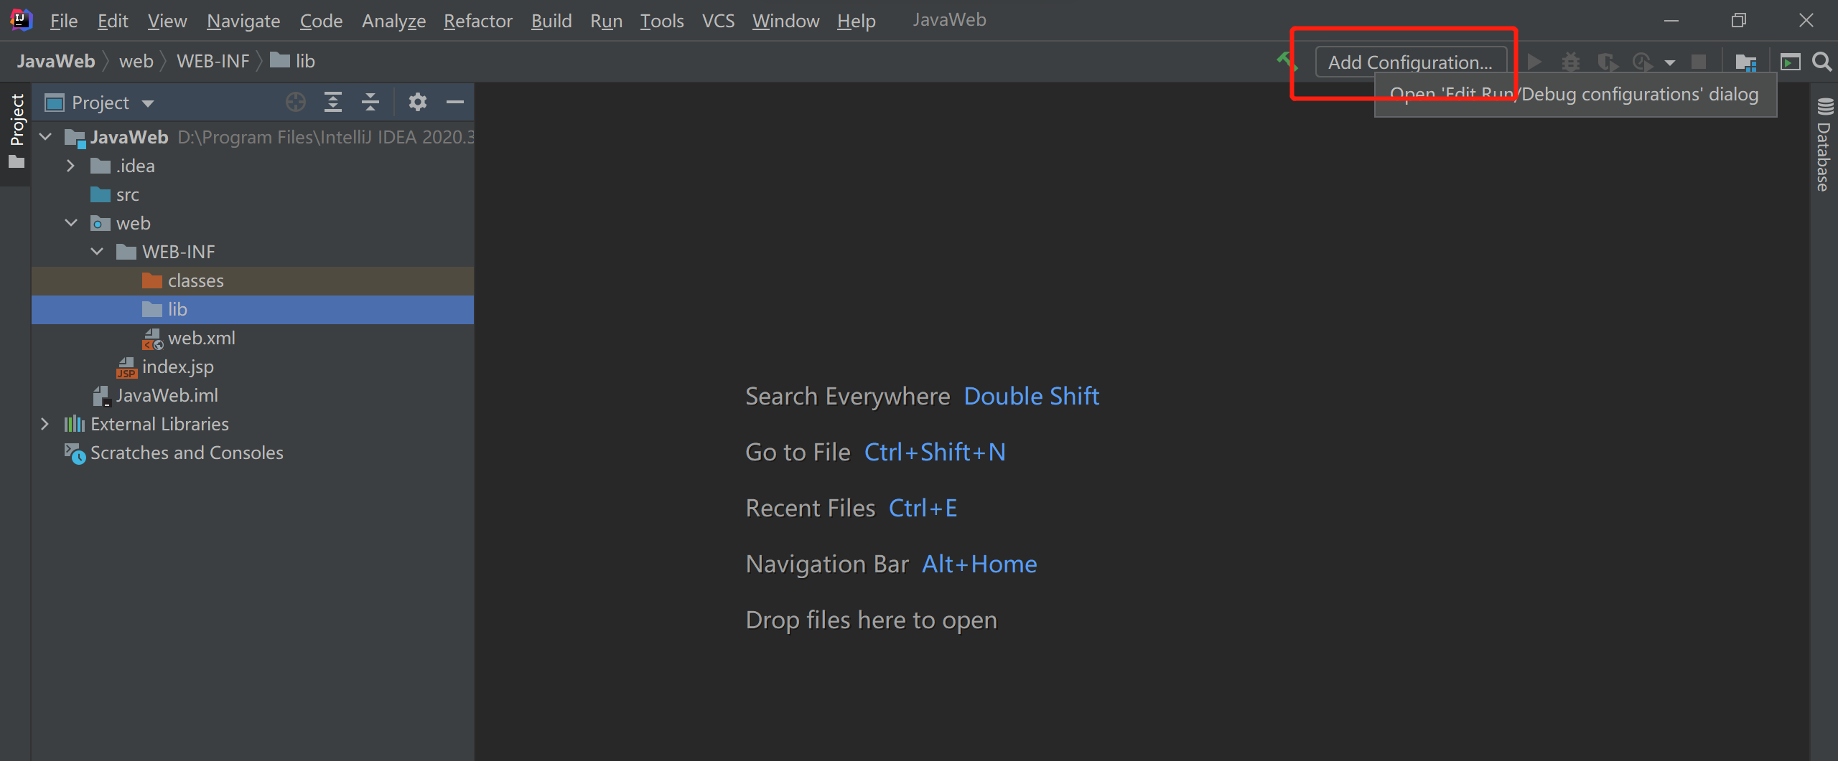The height and width of the screenshot is (761, 1838).
Task: Select web.xml file in project tree
Action: coord(253,338)
